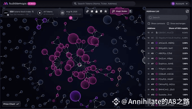Screen dimensions: 192x109
Task: Enable Show contracts checkbox
Action: point(149,23)
